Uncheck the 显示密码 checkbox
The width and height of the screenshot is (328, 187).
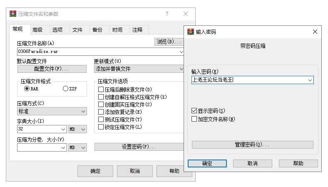point(194,110)
